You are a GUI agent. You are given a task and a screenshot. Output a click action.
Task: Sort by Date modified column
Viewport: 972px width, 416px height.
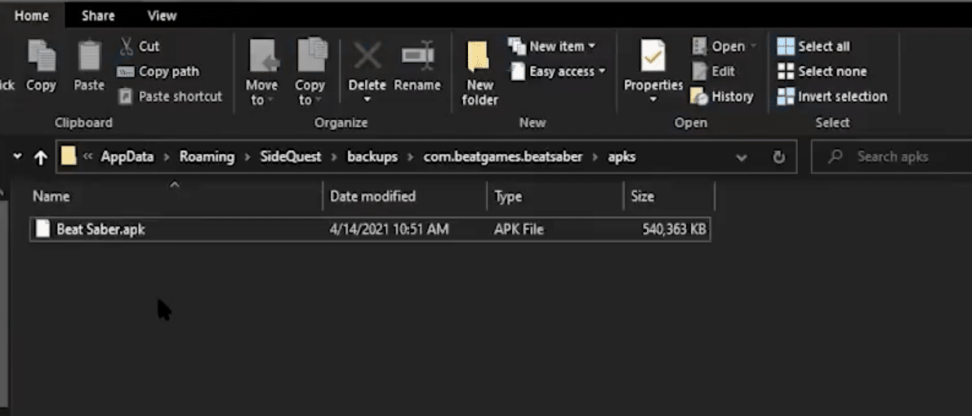tap(405, 197)
